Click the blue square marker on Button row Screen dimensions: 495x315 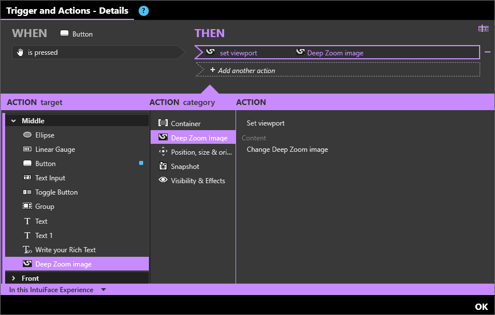(x=141, y=163)
